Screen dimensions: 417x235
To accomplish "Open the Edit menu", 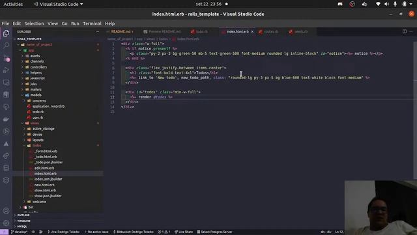I will (17, 23).
